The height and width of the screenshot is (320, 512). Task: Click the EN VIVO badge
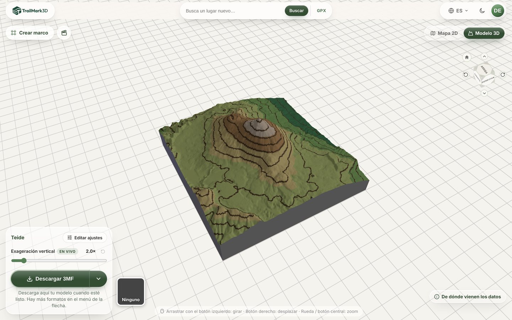coord(68,251)
